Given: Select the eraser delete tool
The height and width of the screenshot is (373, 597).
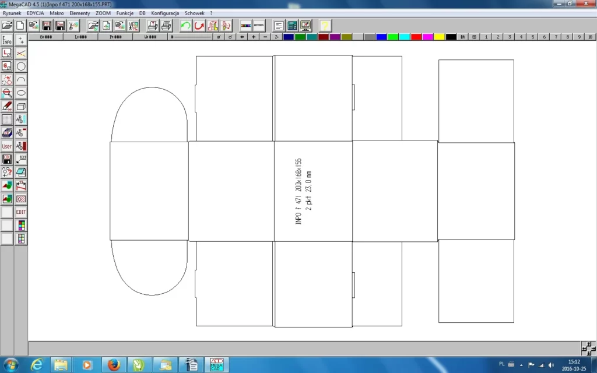Looking at the screenshot, I should coord(7,106).
